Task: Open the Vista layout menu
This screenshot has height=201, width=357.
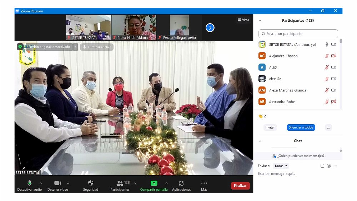Action: click(x=243, y=20)
